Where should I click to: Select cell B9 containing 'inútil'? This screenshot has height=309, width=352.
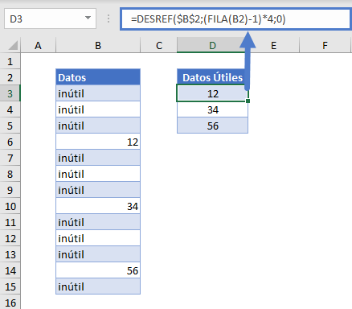(98, 190)
